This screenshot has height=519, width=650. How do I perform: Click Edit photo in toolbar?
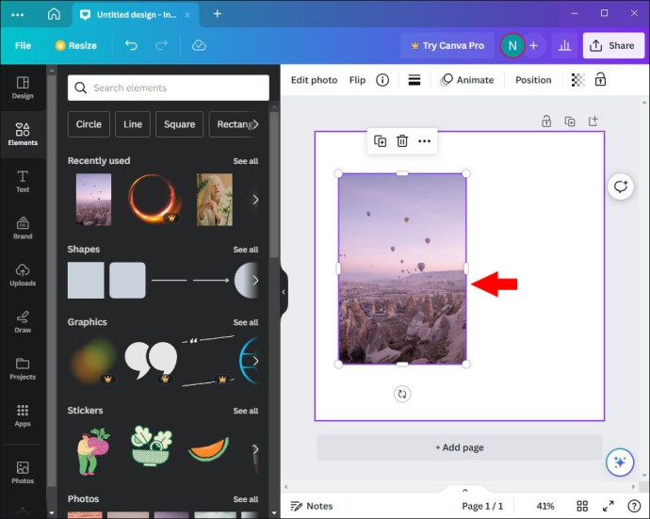coord(315,80)
